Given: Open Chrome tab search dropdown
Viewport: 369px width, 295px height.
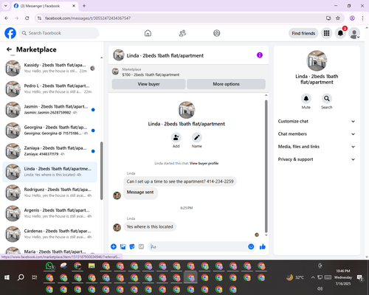Looking at the screenshot, I should pyautogui.click(x=6, y=6).
